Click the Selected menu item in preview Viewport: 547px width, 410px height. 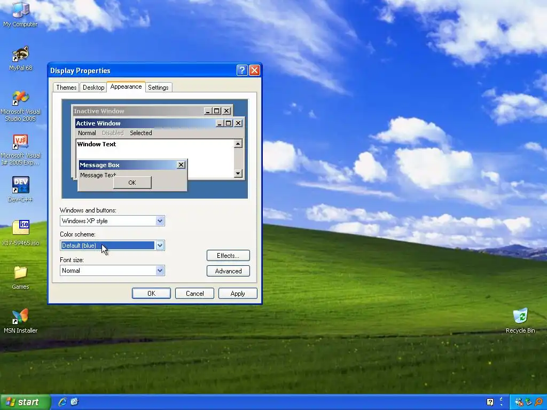[x=141, y=133]
